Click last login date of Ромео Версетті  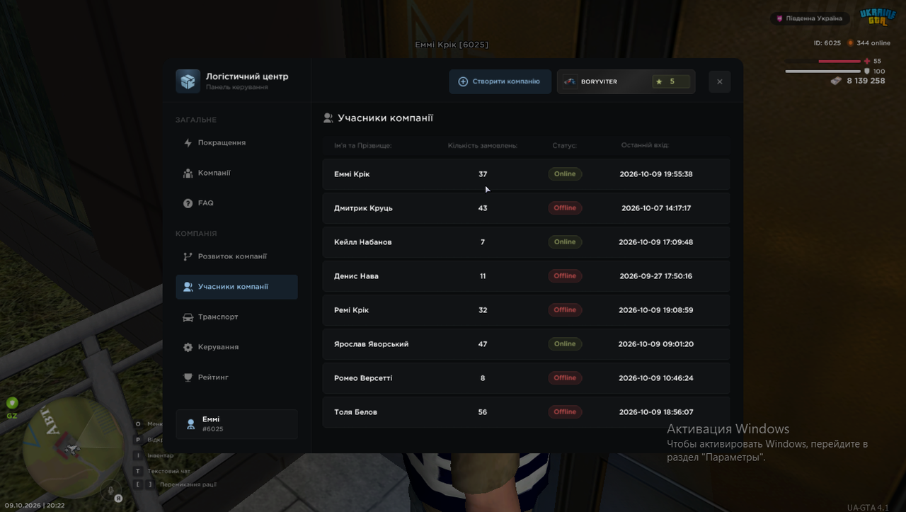click(656, 378)
